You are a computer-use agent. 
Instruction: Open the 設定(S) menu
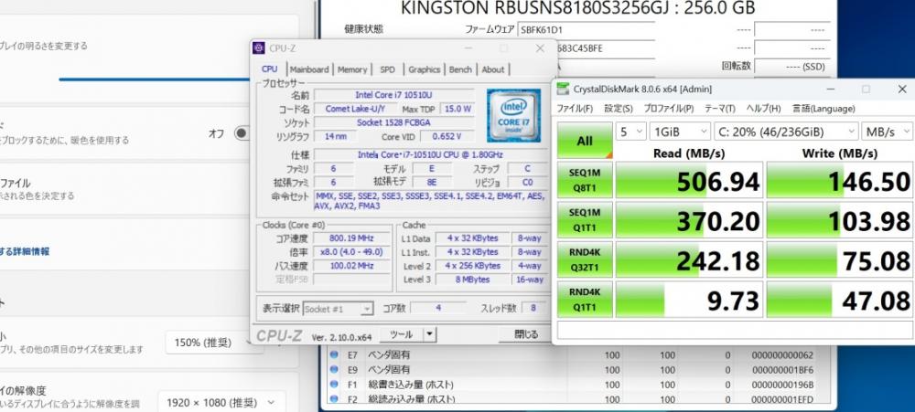click(619, 109)
